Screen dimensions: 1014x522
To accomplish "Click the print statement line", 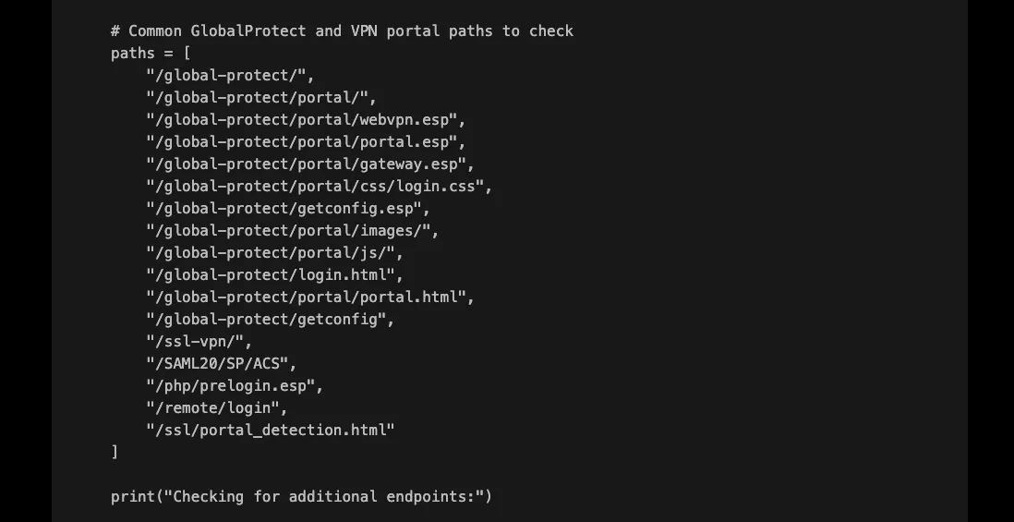I will [x=302, y=497].
